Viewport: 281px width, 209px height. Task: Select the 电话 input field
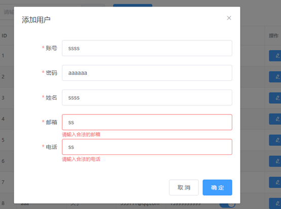pos(147,147)
